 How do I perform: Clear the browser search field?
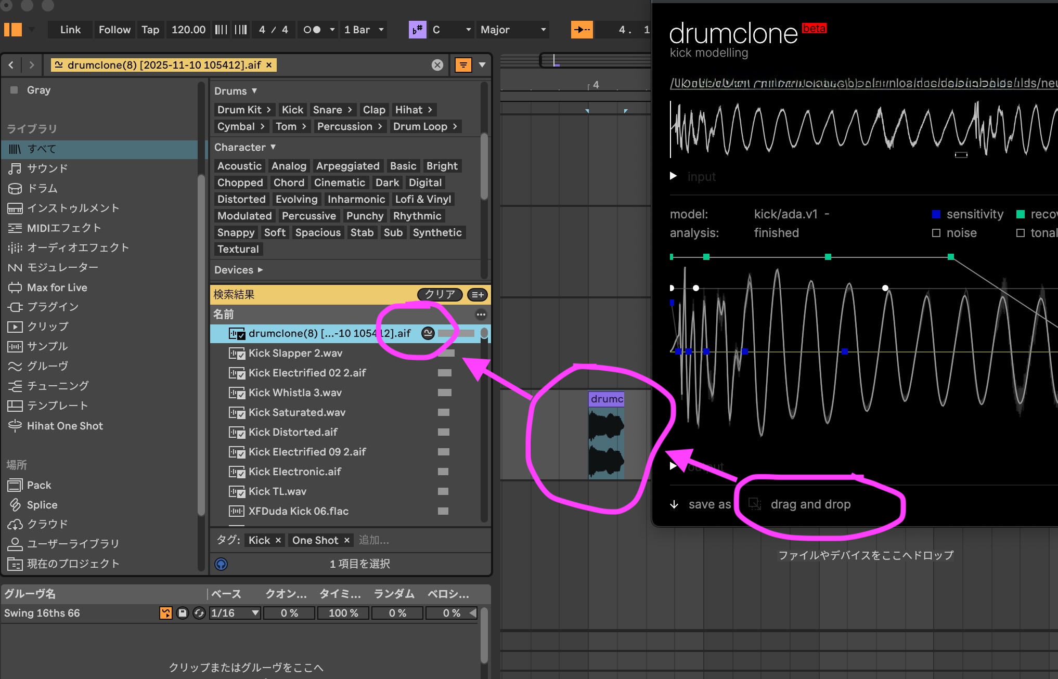point(437,65)
